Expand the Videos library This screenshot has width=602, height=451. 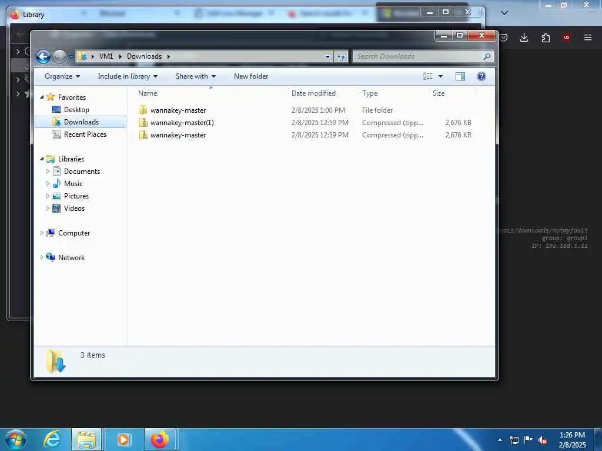(x=48, y=208)
